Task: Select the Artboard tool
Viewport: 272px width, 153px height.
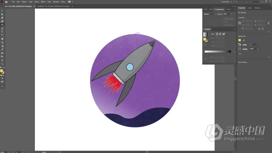Action: 2,60
